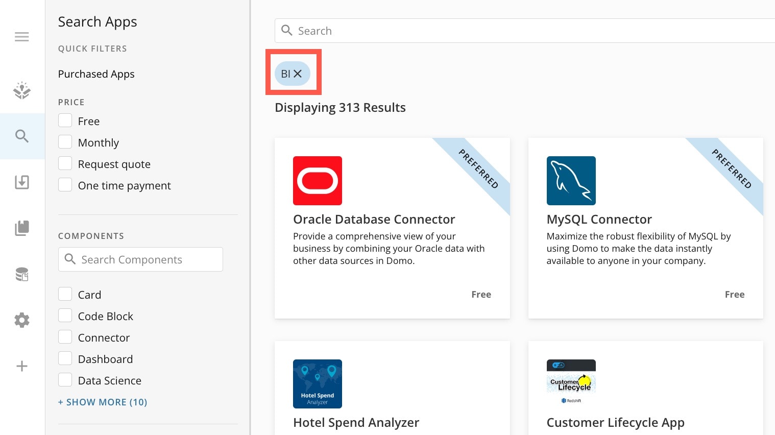775x435 pixels.
Task: Select the search magnifier sidebar icon
Action: [x=22, y=136]
